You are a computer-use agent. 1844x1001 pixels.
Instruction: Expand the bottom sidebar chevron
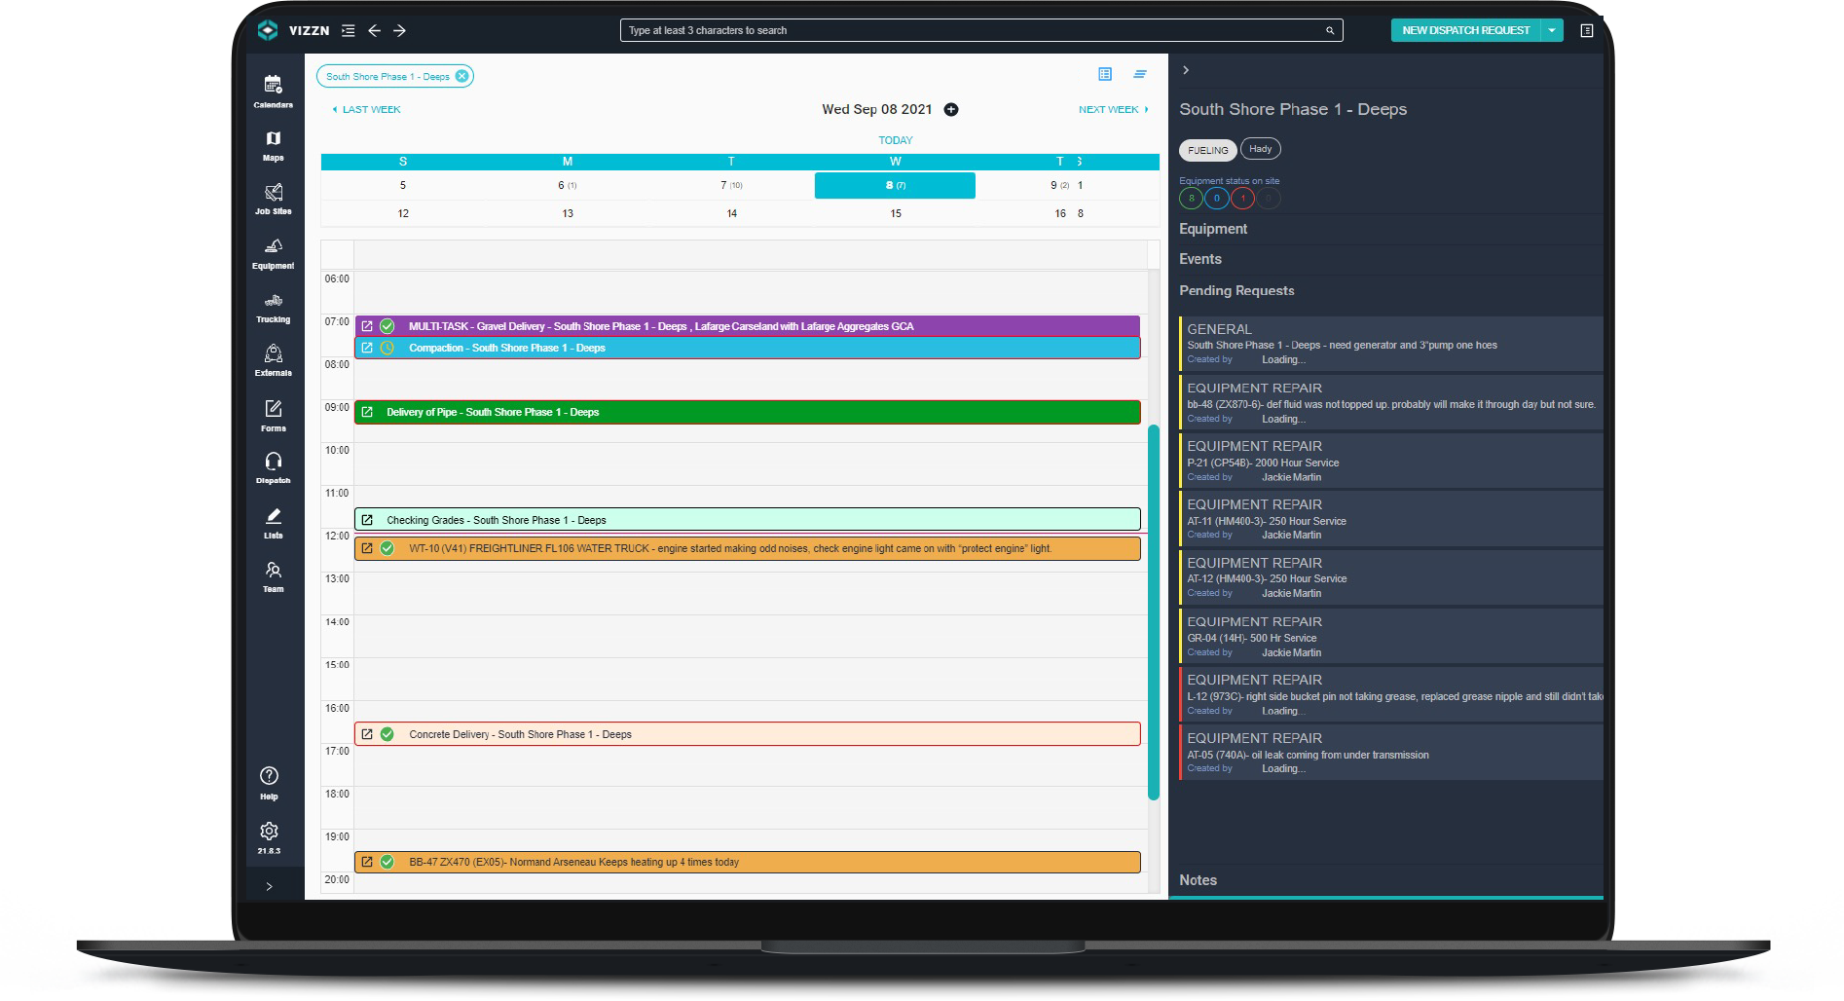coord(270,886)
